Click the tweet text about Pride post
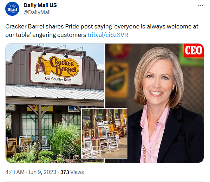 (x=102, y=31)
